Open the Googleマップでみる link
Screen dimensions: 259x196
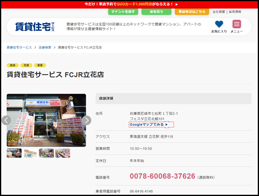[x=149, y=124]
